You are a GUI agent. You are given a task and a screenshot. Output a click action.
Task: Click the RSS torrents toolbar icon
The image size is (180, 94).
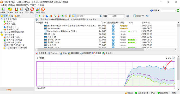(x=66, y=16)
